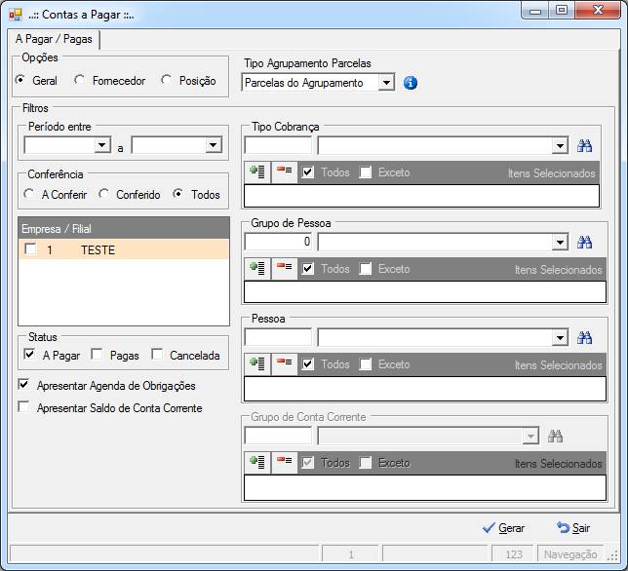
Task: Click Navegação in the status bar
Action: (570, 554)
